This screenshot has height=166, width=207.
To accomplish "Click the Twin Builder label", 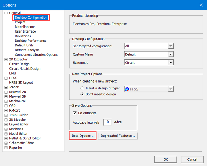I will [18, 115].
